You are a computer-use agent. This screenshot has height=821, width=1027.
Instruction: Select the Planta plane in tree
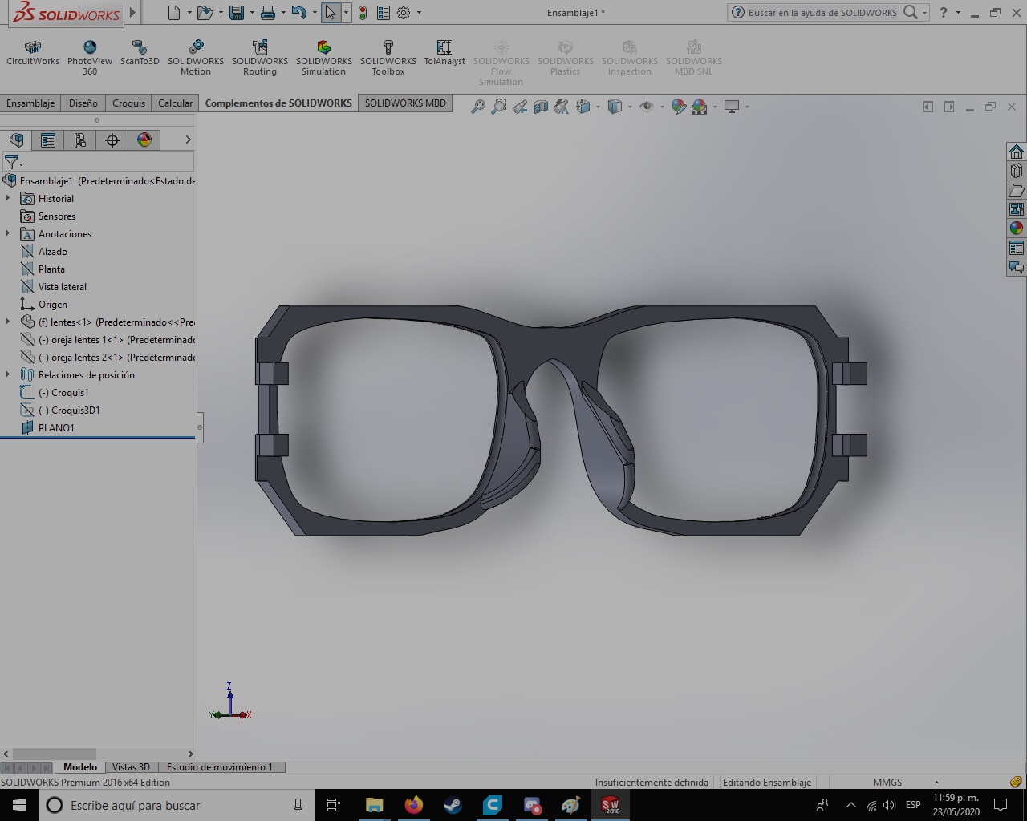point(51,269)
